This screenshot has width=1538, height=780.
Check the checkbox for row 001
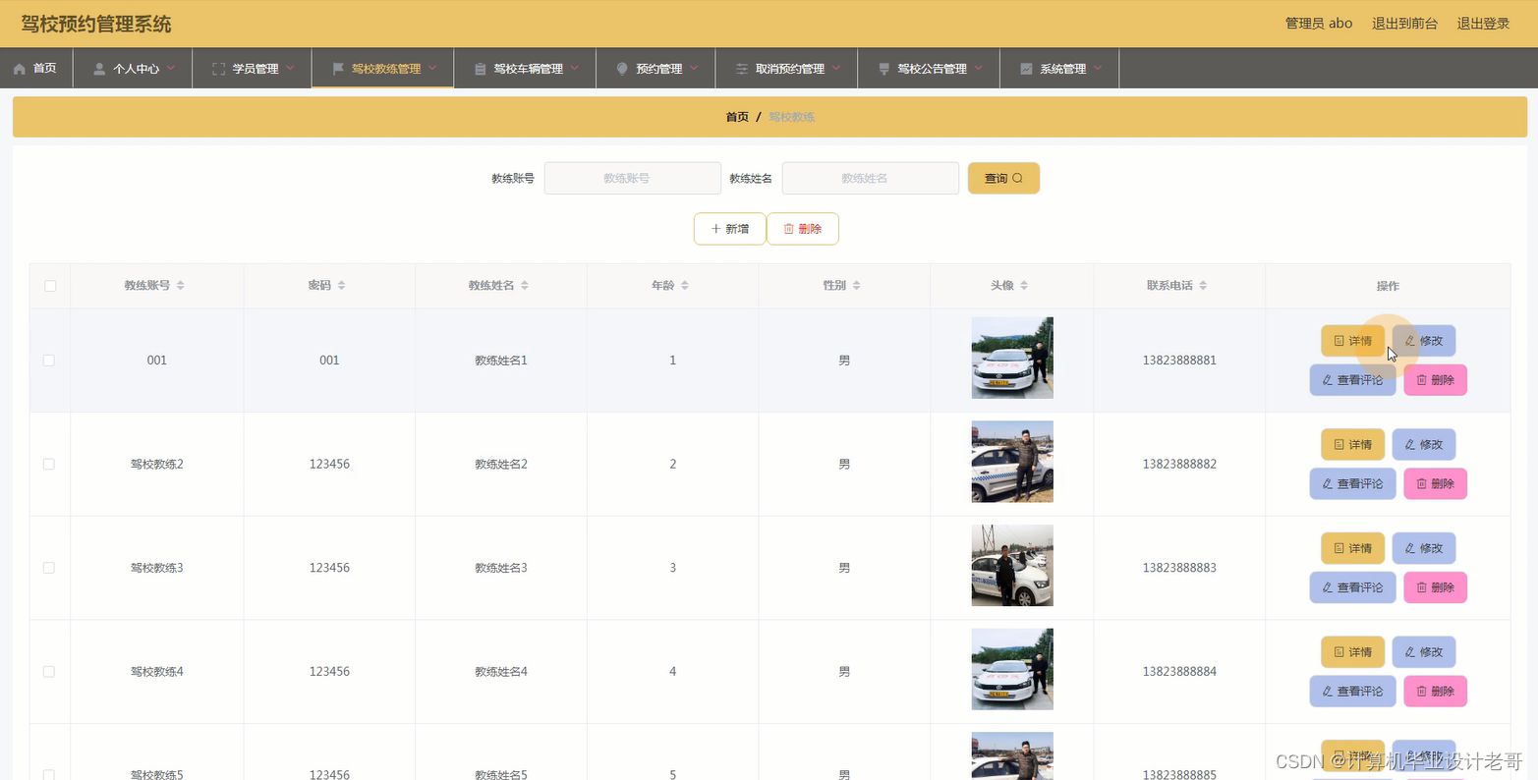pos(49,361)
